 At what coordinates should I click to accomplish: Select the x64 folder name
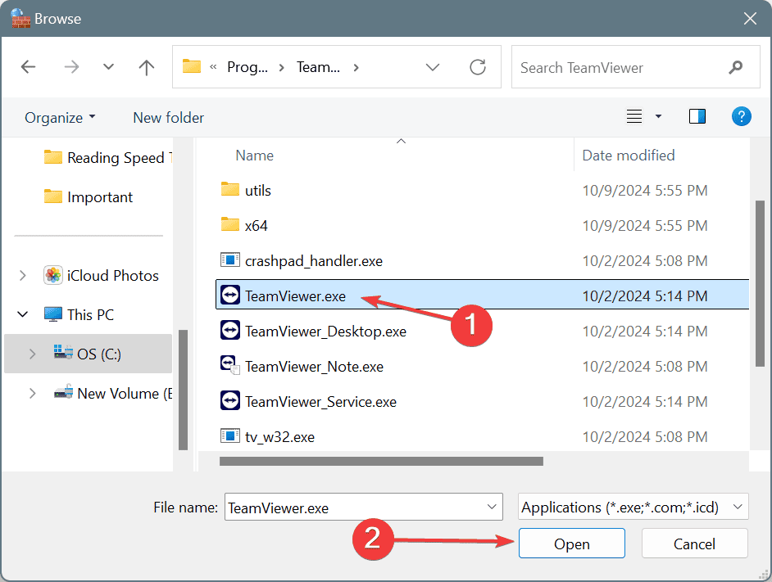pyautogui.click(x=256, y=226)
